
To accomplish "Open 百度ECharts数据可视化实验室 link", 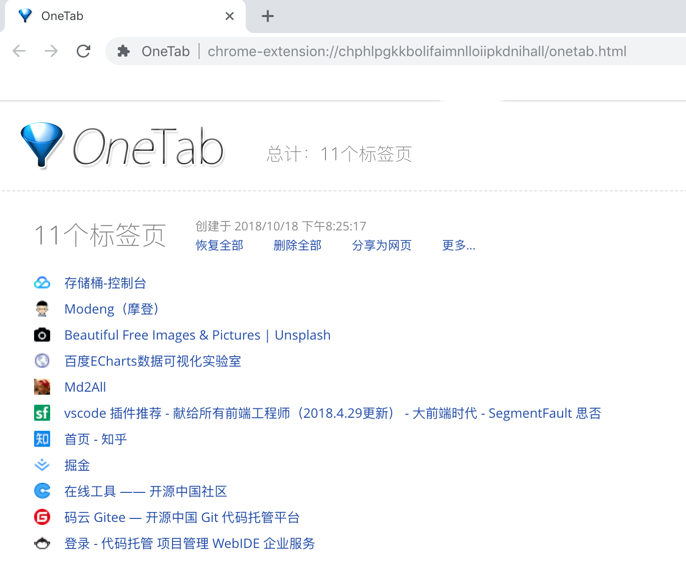I will coord(153,361).
